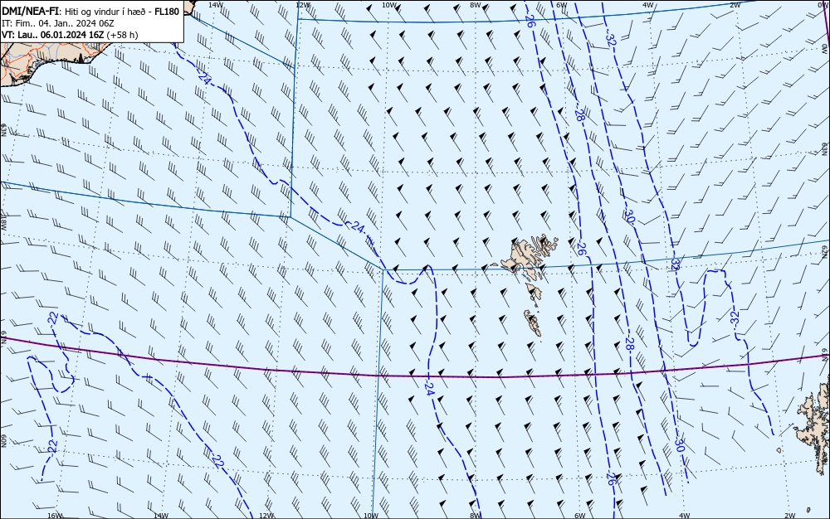Click the '12W' longitude label on the bottom edge
The width and height of the screenshot is (830, 519).
coord(266,516)
